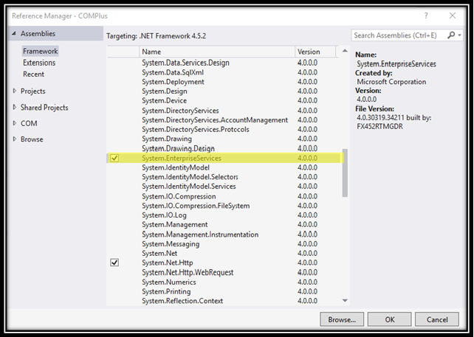
Task: Select System.Reflection.Context row
Action: (x=225, y=301)
